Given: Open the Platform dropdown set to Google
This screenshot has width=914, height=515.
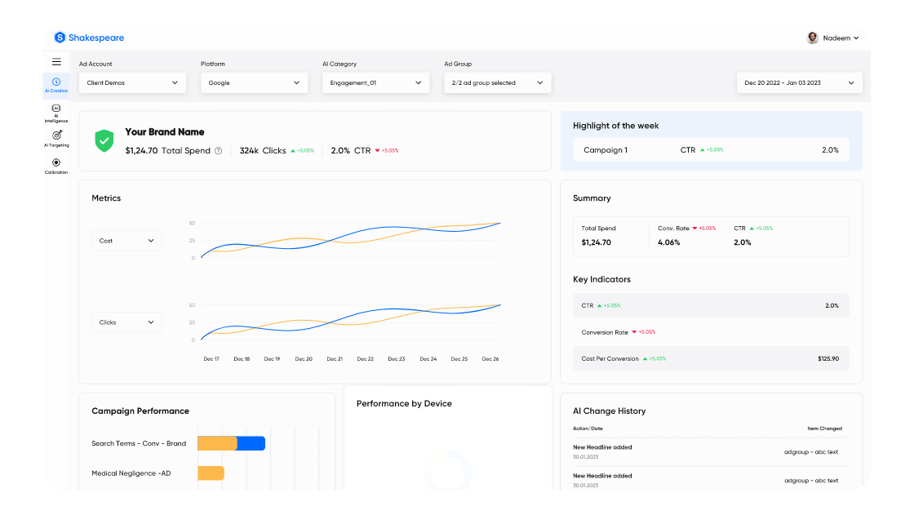Looking at the screenshot, I should coord(254,82).
